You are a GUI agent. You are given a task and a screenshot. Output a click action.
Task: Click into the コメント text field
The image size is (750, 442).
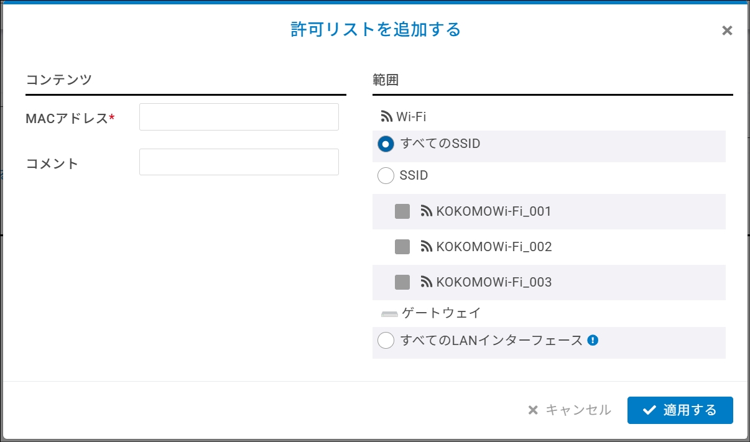[x=239, y=162]
